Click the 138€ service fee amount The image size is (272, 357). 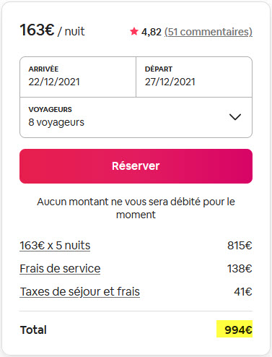240,269
